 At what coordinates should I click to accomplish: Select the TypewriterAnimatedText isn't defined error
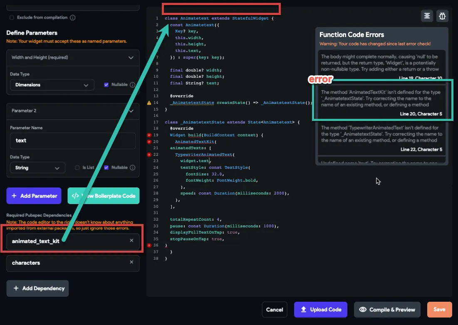382,138
